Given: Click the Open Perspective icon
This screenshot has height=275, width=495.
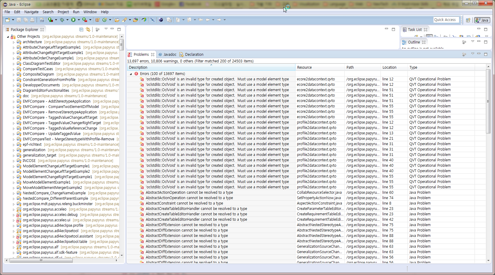Looking at the screenshot, I should [468, 20].
